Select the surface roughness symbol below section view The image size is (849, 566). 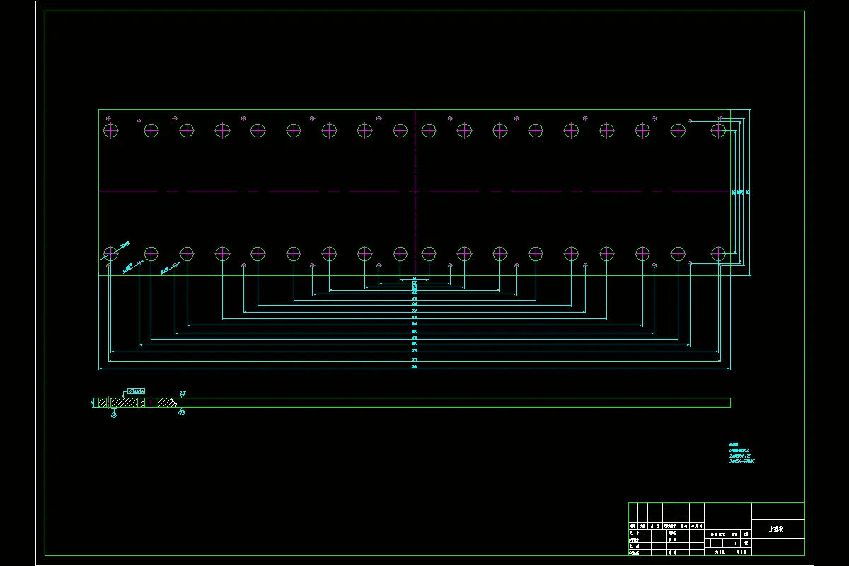pyautogui.click(x=182, y=411)
